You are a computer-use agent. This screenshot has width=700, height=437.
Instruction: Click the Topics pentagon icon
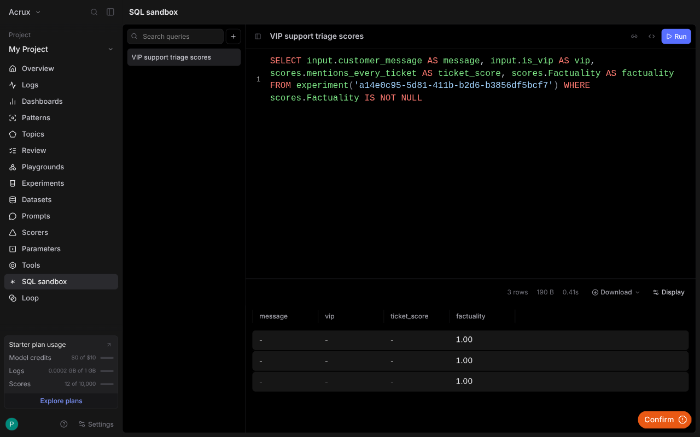point(13,134)
